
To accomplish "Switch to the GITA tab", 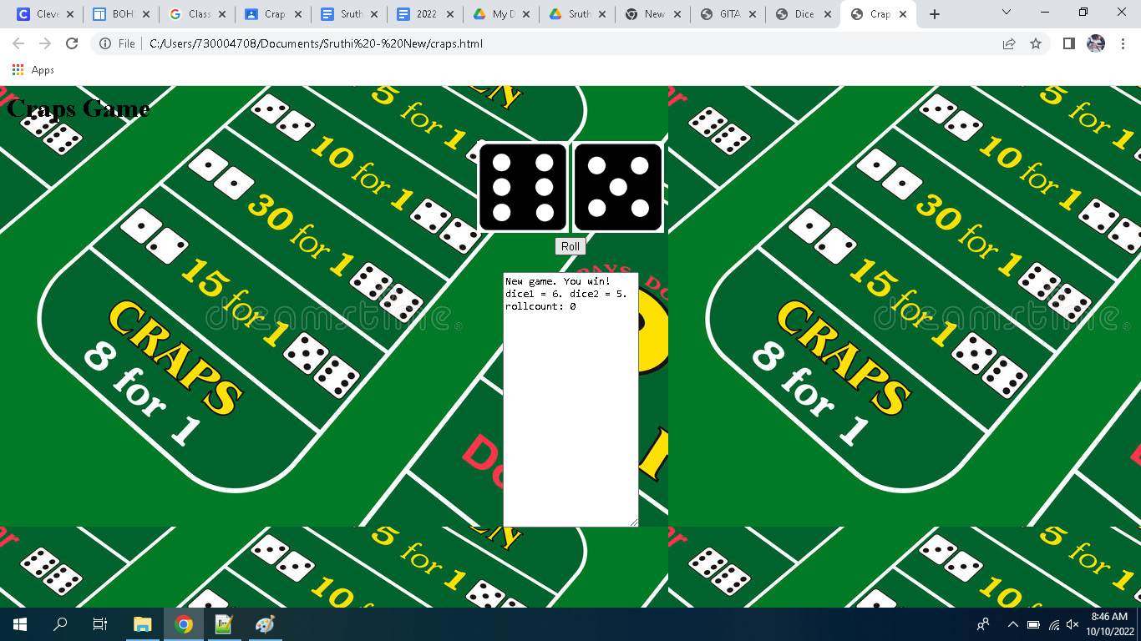I will click(x=729, y=14).
